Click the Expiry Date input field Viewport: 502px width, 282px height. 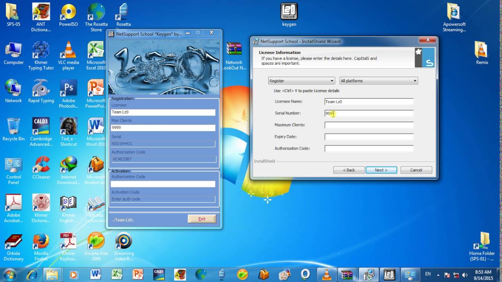369,137
